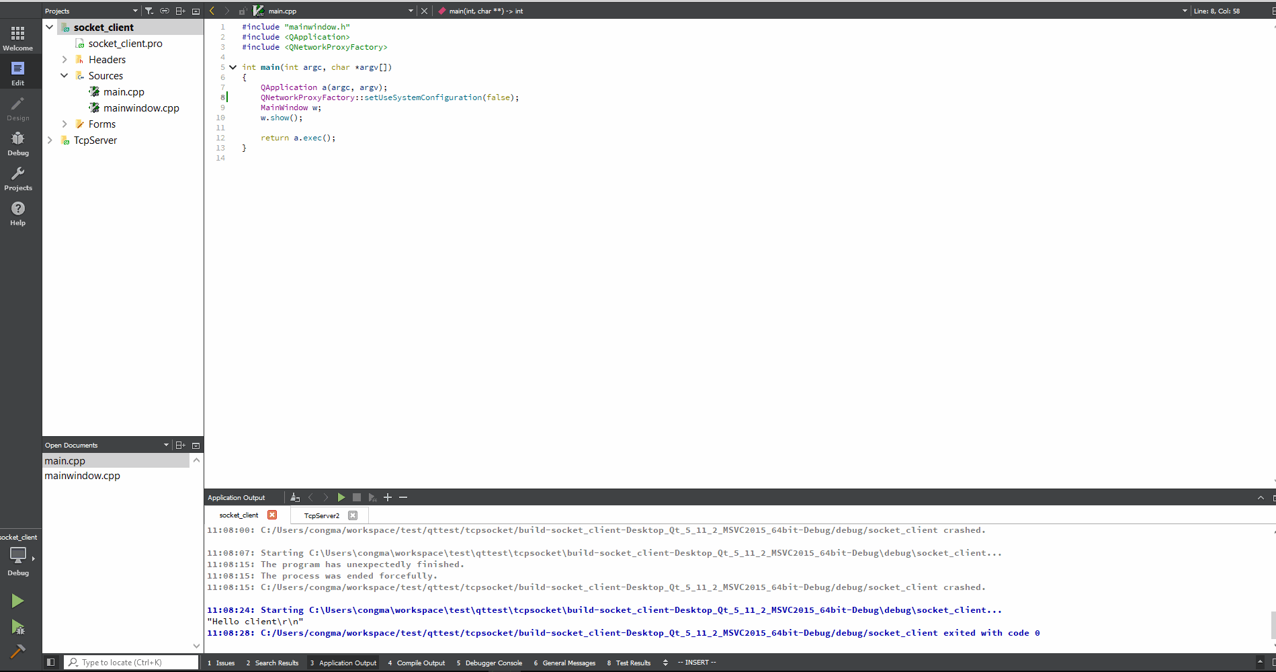
Task: Open the Welcome mode
Action: pyautogui.click(x=17, y=38)
